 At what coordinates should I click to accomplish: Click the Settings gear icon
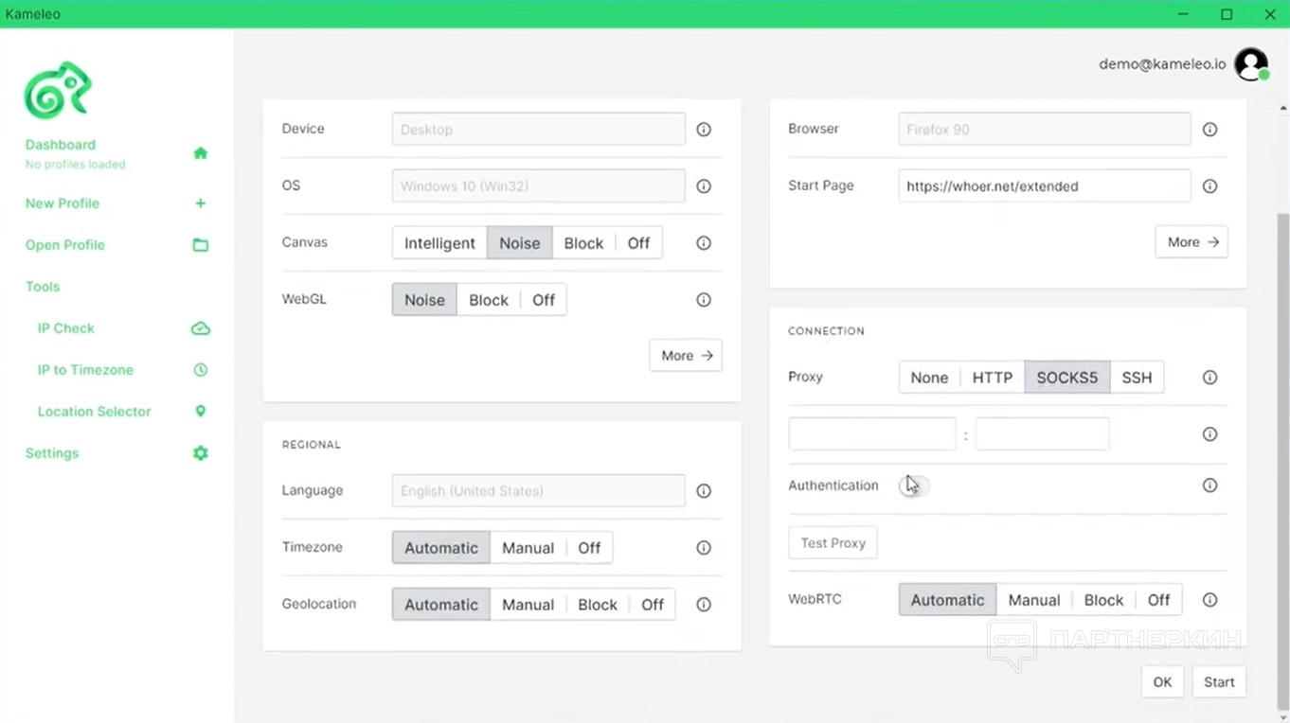pos(201,453)
